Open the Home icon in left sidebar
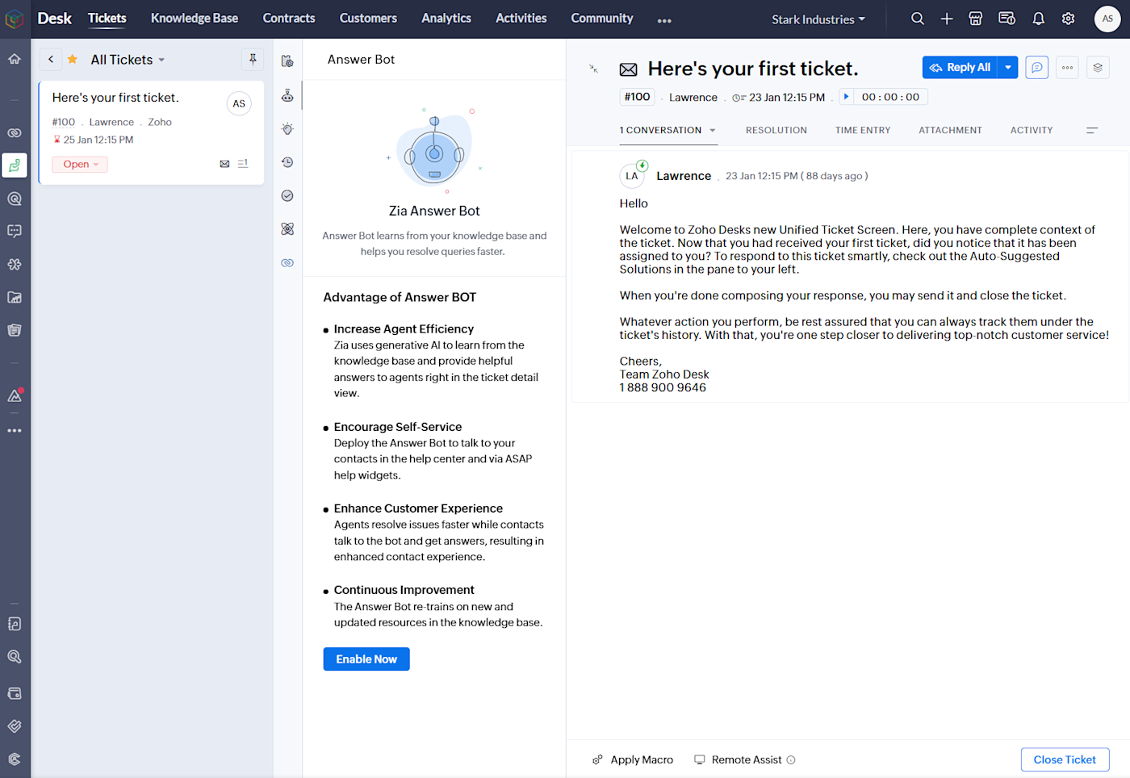This screenshot has width=1130, height=778. 15,59
